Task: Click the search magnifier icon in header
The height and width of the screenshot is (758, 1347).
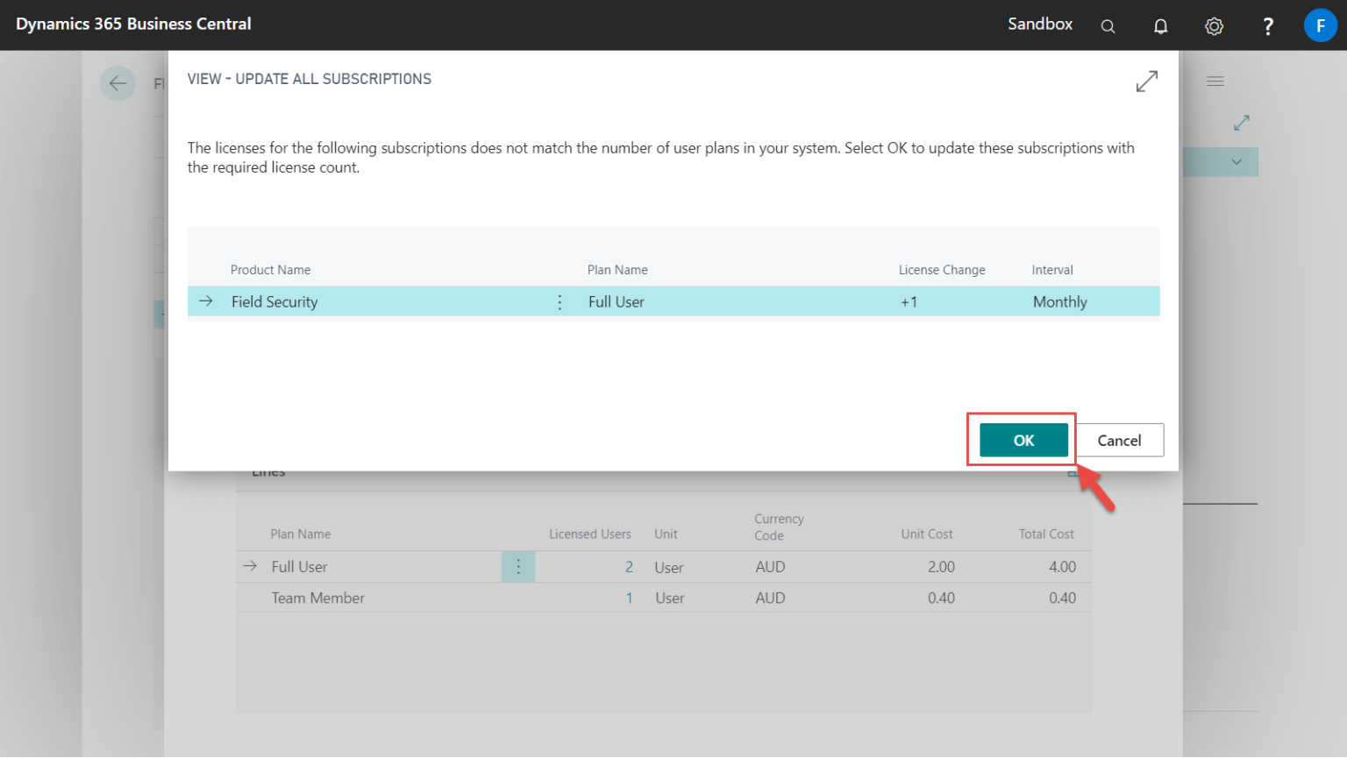Action: coord(1108,26)
